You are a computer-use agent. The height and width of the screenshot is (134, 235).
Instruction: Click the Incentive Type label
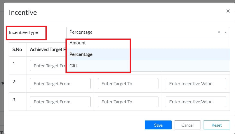[23, 32]
